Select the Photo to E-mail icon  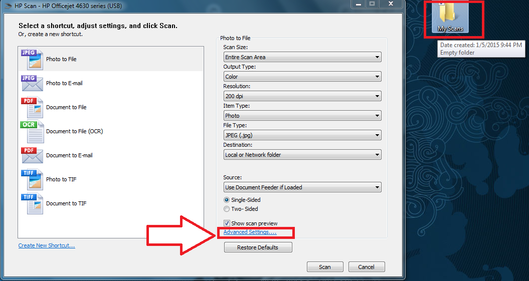(32, 83)
